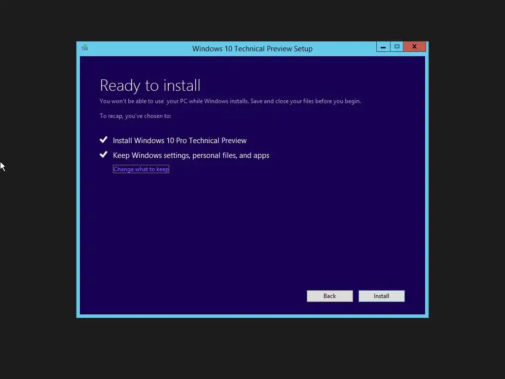Screen dimensions: 505x379
Task: Maximize the Setup window
Action: (397, 47)
